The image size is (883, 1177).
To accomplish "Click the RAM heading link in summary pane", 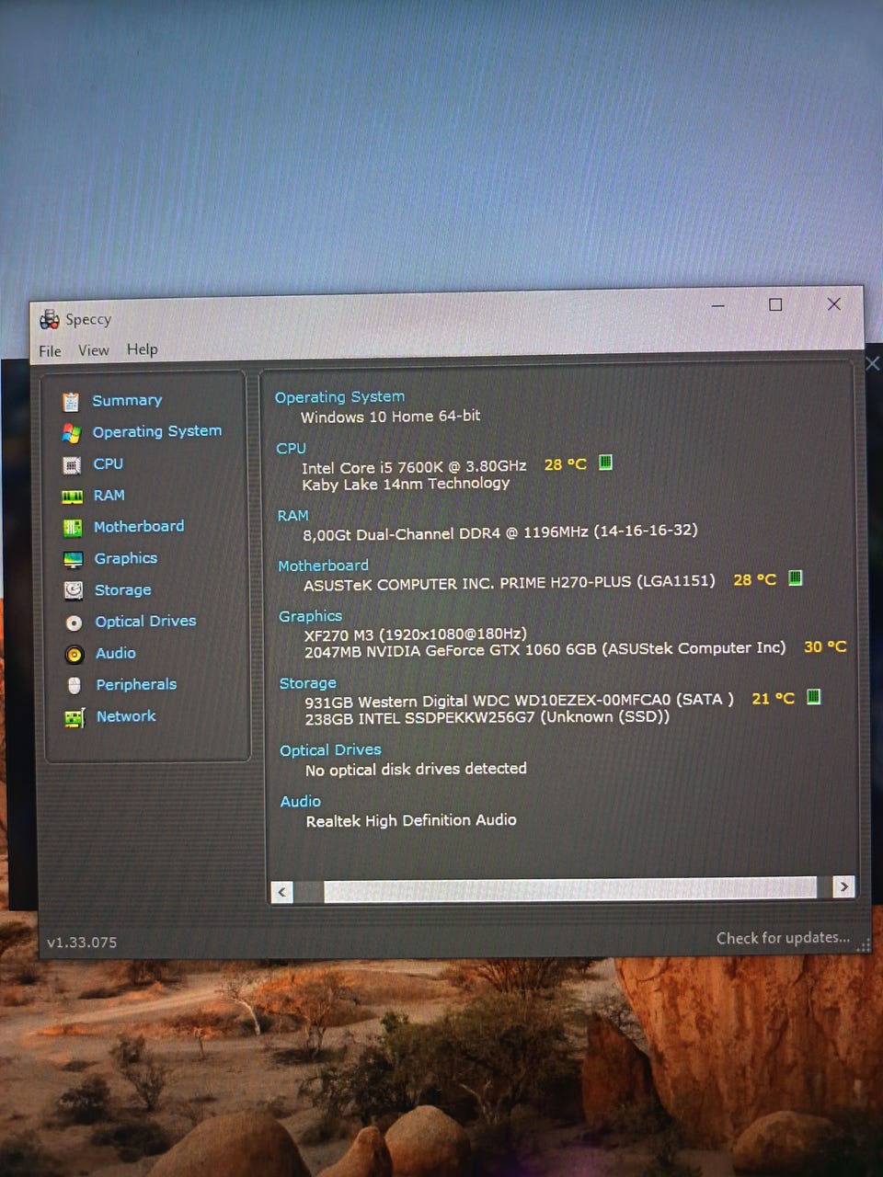I will pos(293,516).
